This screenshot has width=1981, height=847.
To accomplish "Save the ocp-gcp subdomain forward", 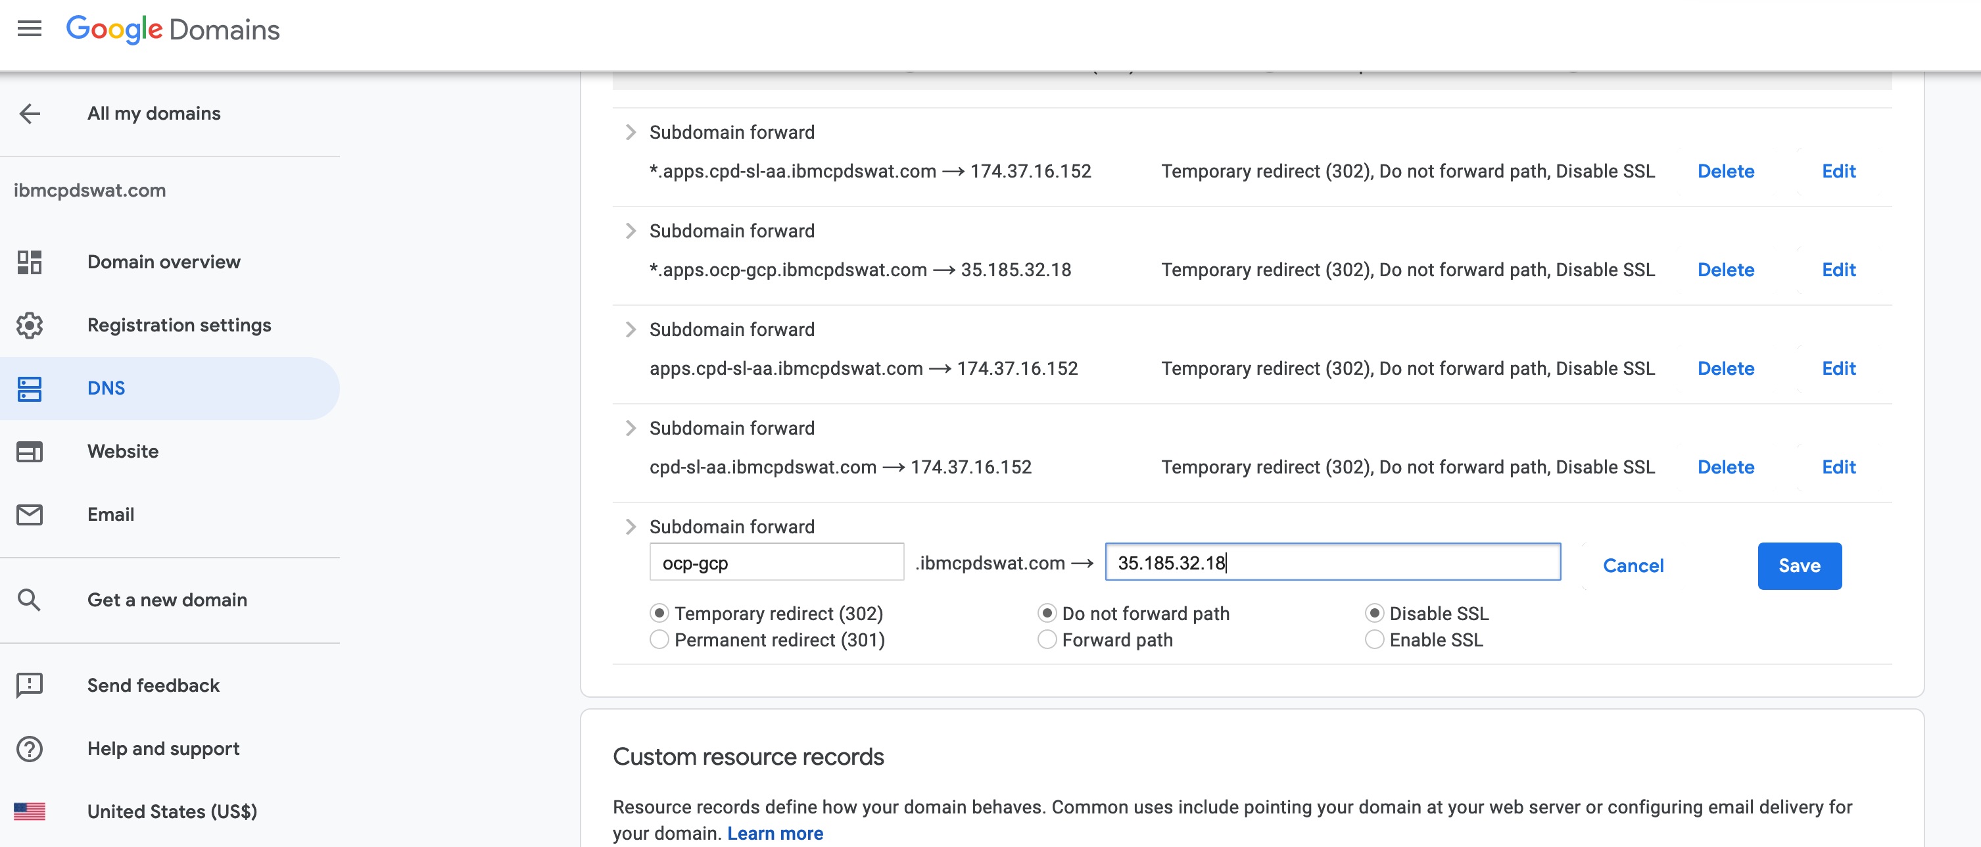I will [x=1799, y=566].
